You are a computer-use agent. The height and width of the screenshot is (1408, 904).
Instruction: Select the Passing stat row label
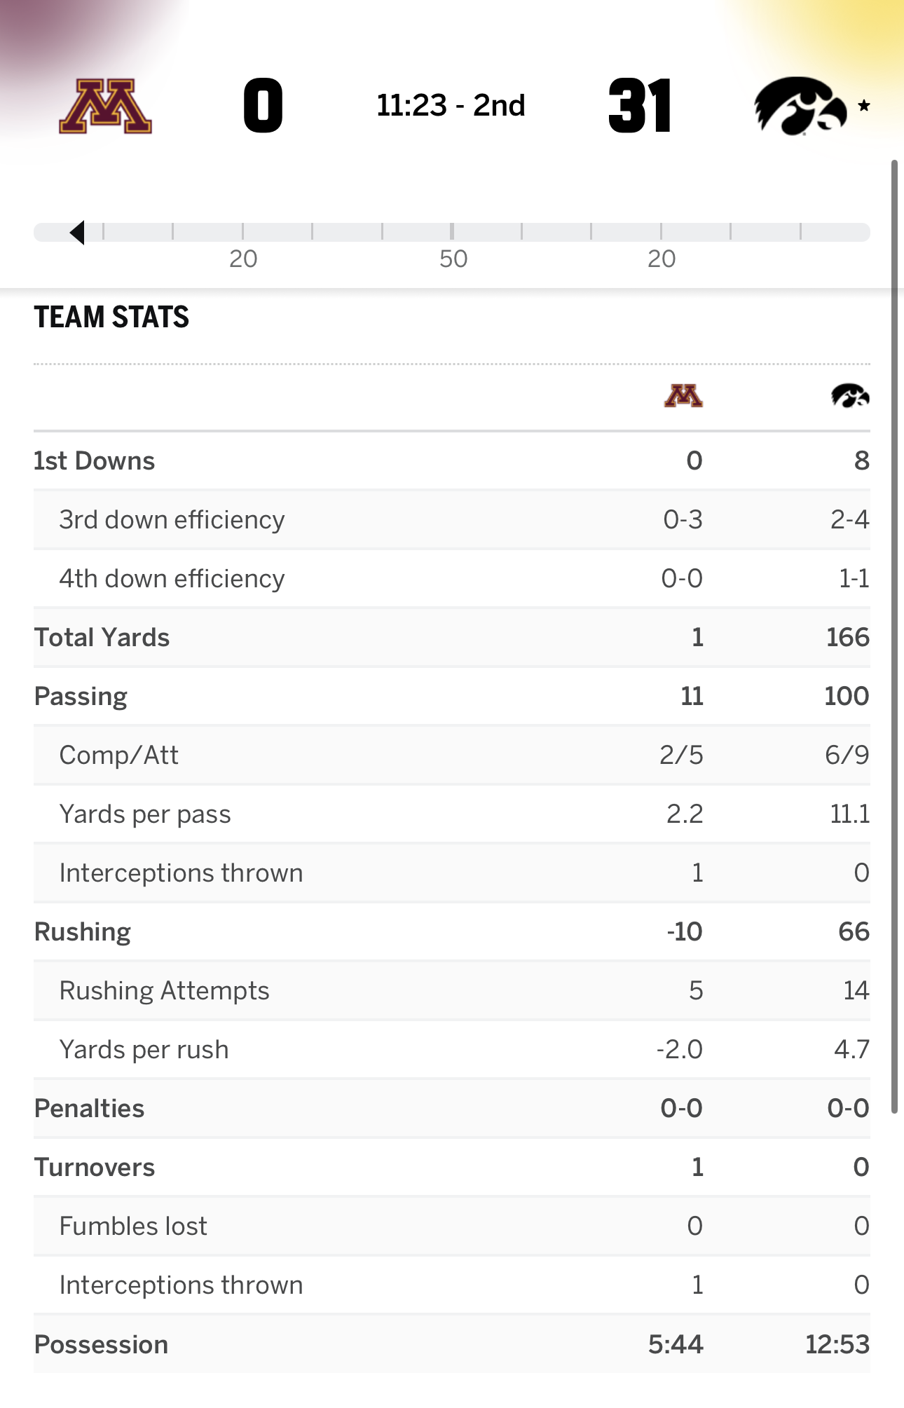(81, 697)
